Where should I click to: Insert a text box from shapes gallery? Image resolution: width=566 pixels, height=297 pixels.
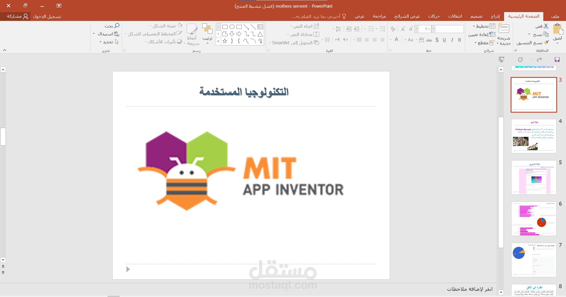coord(260,27)
